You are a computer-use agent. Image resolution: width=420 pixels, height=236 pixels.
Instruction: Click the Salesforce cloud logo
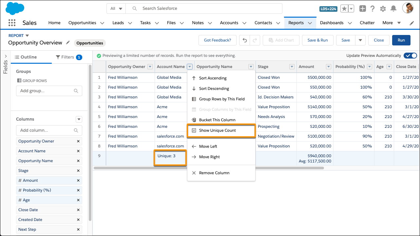15,8
